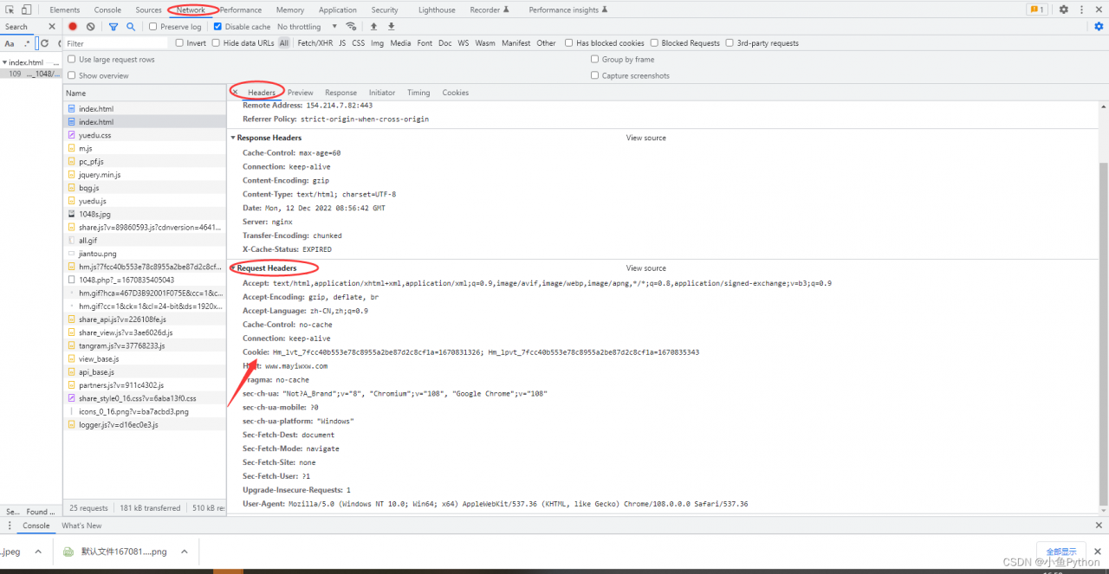1109x574 pixels.
Task: Click the refresh search icon
Action: 44,43
